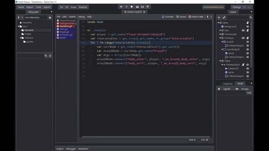This screenshot has width=269, height=151.
Task: Go forward in FileSystem history
Action: click(x=22, y=18)
